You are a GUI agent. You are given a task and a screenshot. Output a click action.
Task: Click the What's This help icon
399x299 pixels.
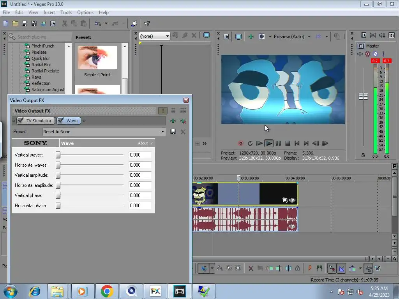point(147,23)
